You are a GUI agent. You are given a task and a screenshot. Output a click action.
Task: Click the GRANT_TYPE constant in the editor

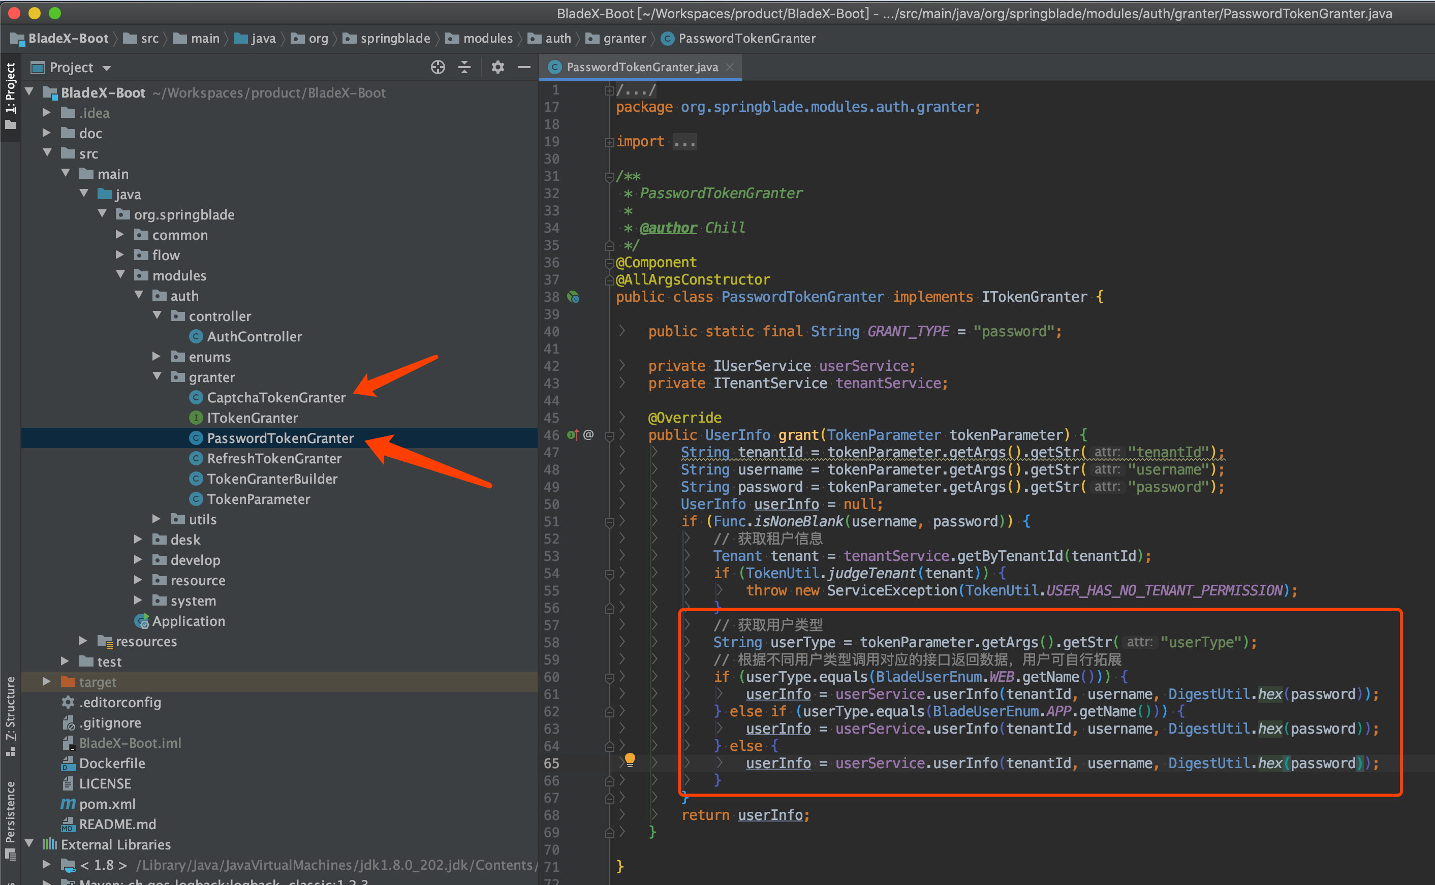[908, 332]
